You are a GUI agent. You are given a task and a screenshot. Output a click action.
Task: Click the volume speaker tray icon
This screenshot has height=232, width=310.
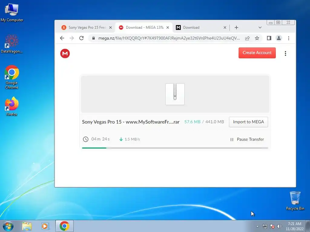coord(279,226)
